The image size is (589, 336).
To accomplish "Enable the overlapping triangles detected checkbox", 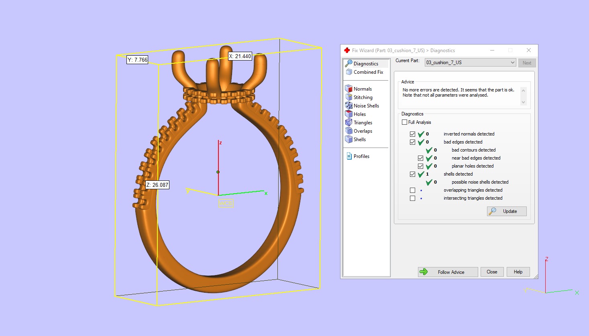I will 412,190.
